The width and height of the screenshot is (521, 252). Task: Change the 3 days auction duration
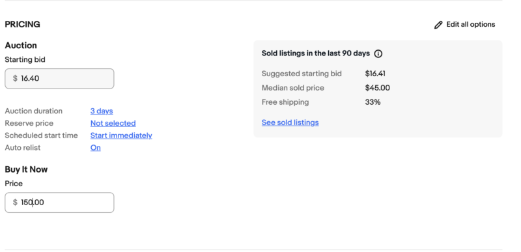(102, 111)
